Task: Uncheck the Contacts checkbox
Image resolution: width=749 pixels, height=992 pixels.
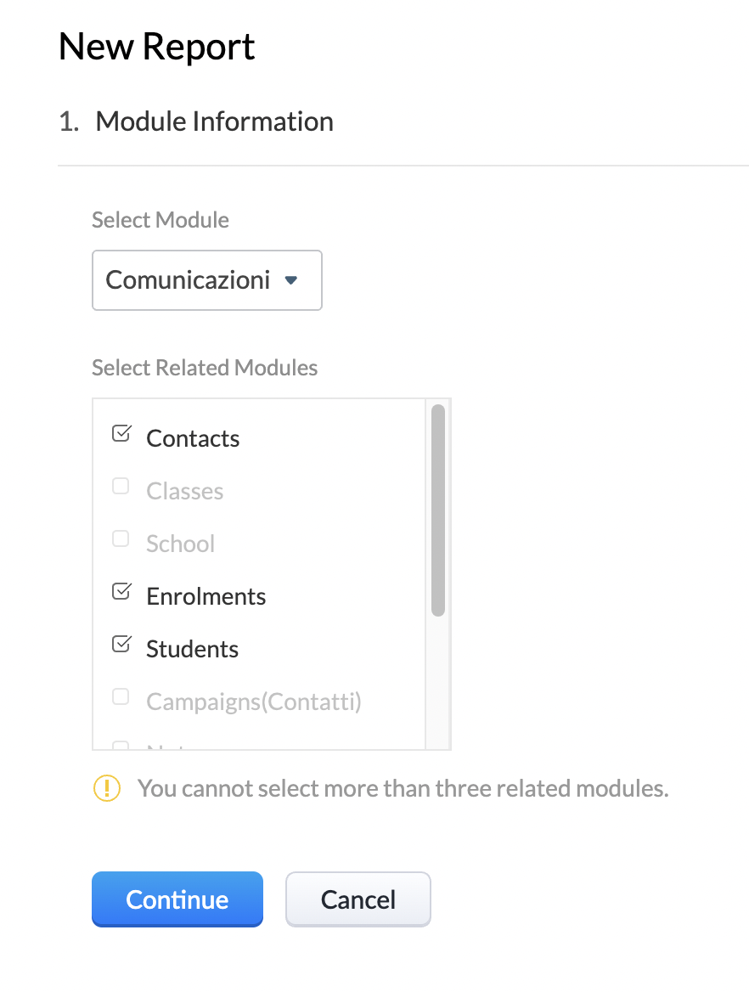Action: coord(121,434)
